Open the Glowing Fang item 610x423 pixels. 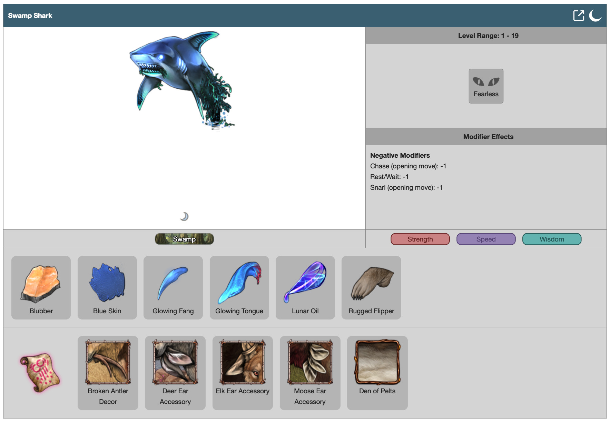[x=173, y=287]
